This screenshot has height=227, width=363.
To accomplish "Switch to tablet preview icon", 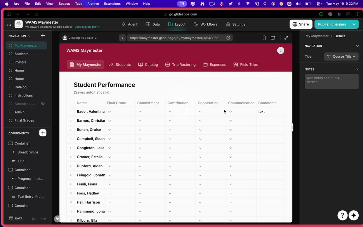I will point(273,38).
